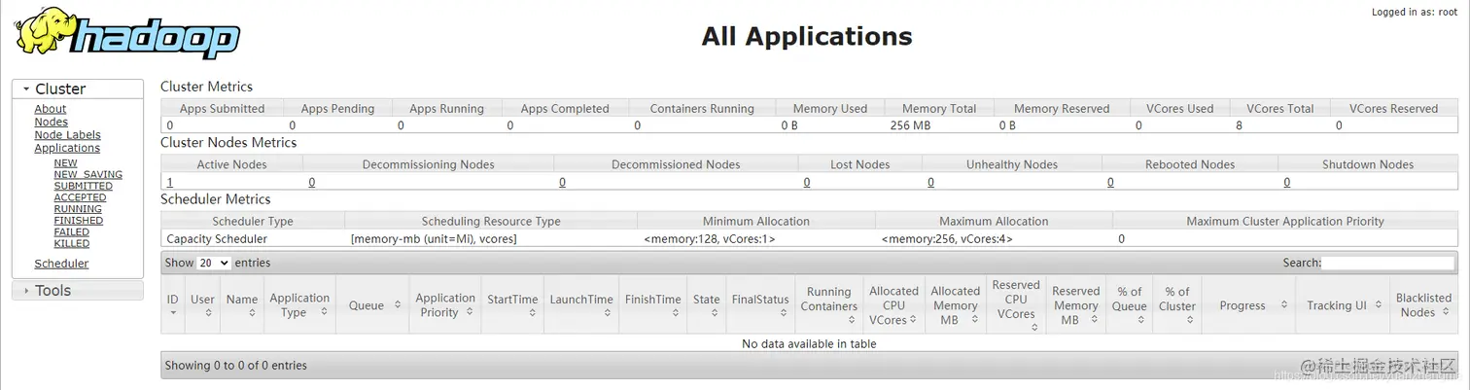The image size is (1470, 390).
Task: Click the 'Showing 0 to 0 of 0 entries' text
Action: (x=235, y=366)
